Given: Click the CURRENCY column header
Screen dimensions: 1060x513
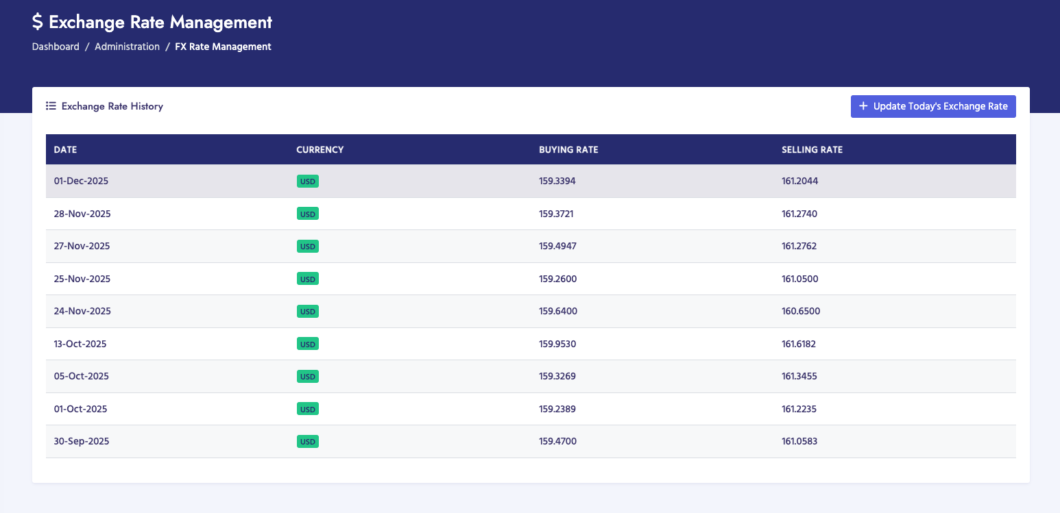Looking at the screenshot, I should 320,149.
